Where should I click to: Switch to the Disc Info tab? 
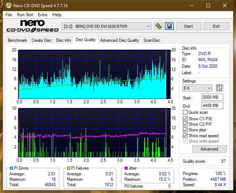(x=63, y=40)
